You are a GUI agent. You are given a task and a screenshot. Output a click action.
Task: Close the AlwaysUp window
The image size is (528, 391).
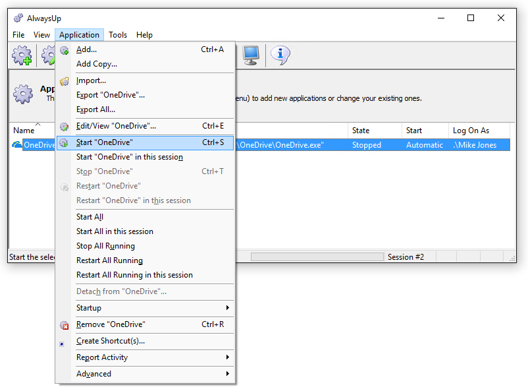501,18
